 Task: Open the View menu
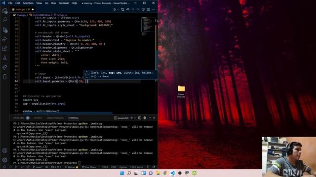[x=39, y=3]
